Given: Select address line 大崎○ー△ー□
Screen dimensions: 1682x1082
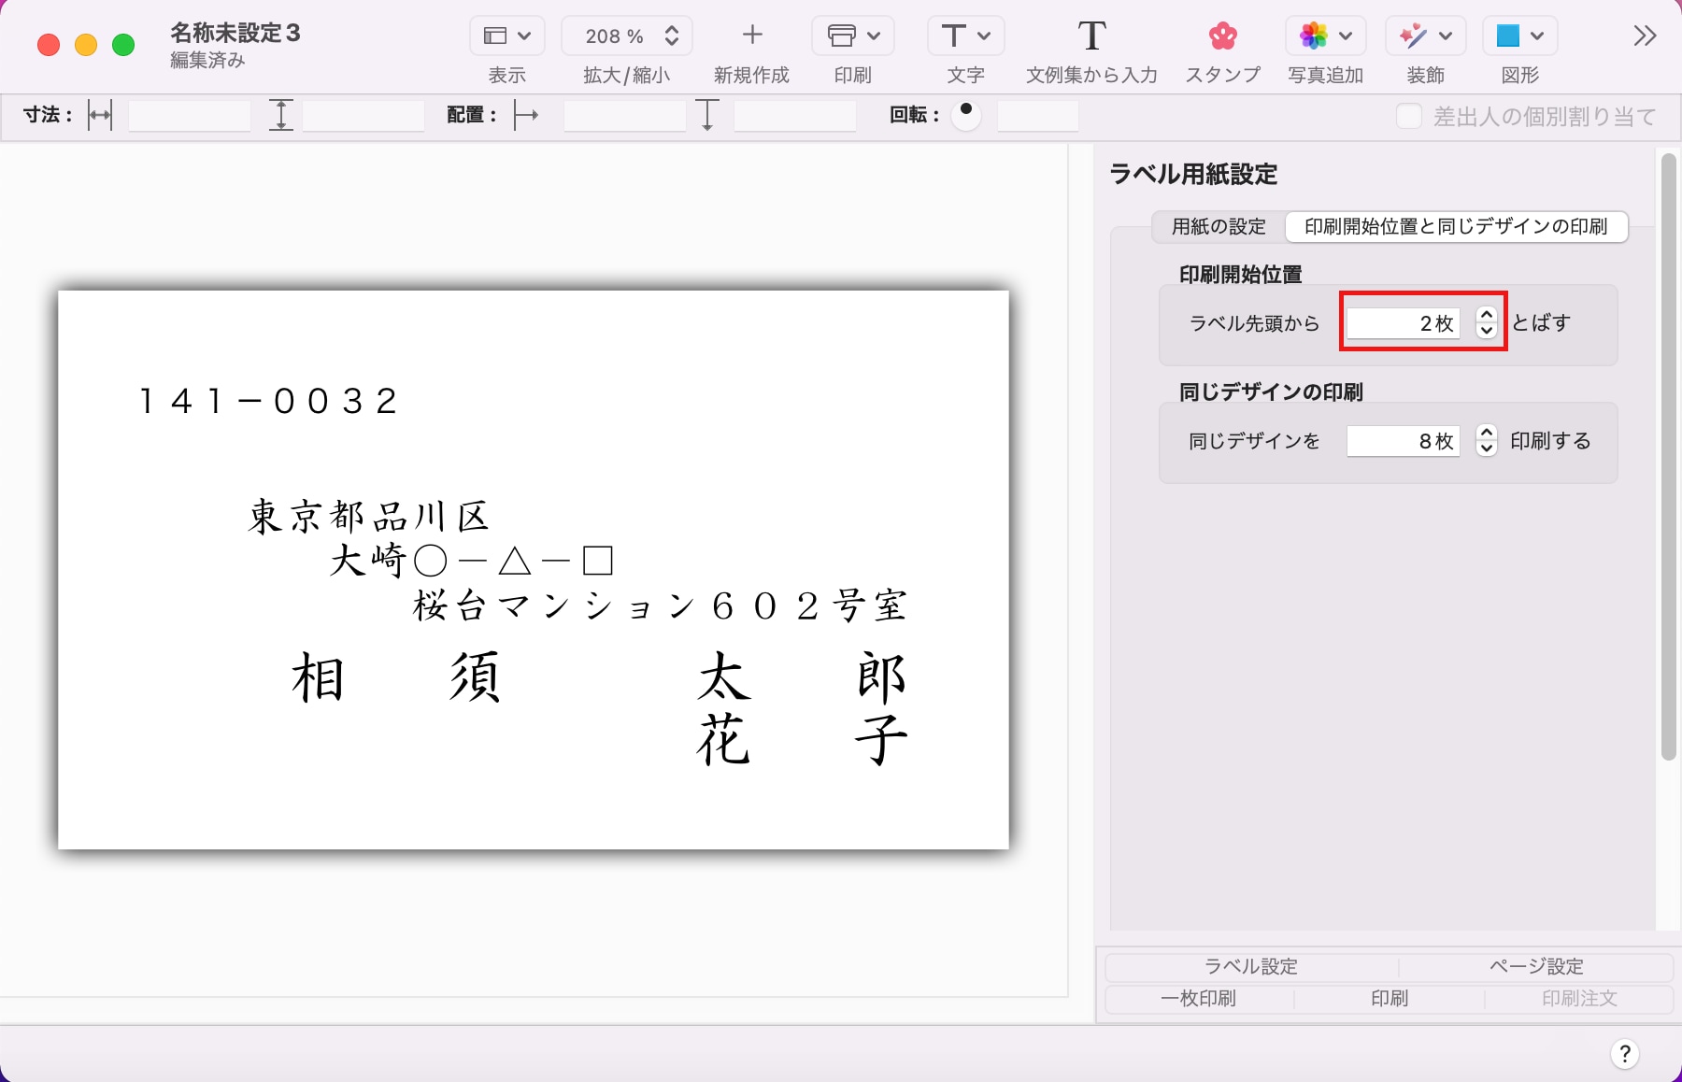Looking at the screenshot, I should pos(472,561).
